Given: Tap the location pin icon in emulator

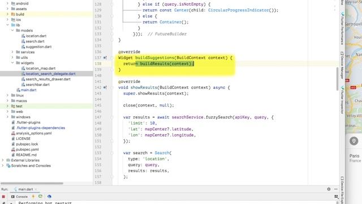Looking at the screenshot, I should pyautogui.click(x=354, y=141).
